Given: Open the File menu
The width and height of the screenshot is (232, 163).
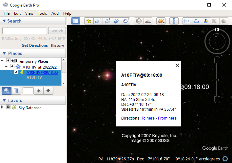Looking at the screenshot, I should point(7,13).
